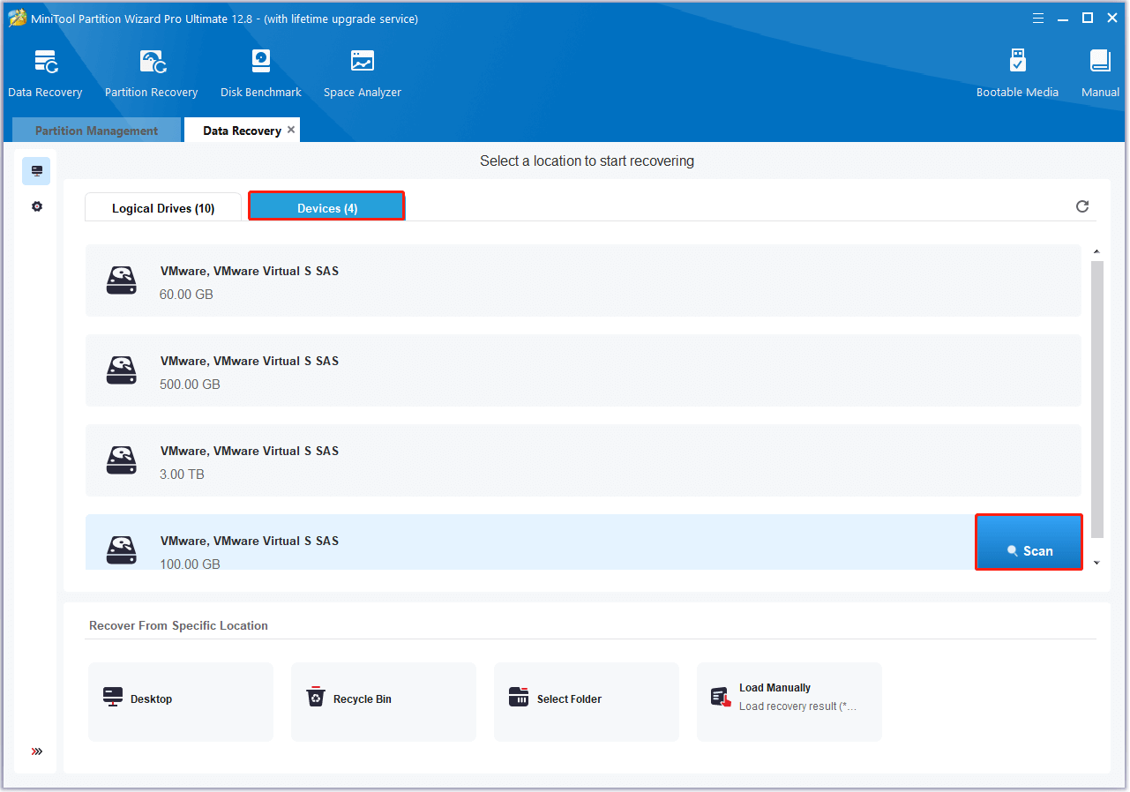This screenshot has height=792, width=1130.
Task: Switch to Partition Management tab
Action: (97, 131)
